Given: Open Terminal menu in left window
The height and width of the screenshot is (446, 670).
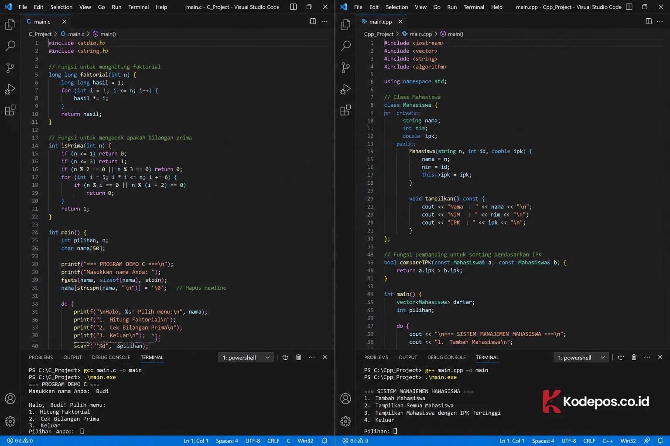Looking at the screenshot, I should point(139,7).
